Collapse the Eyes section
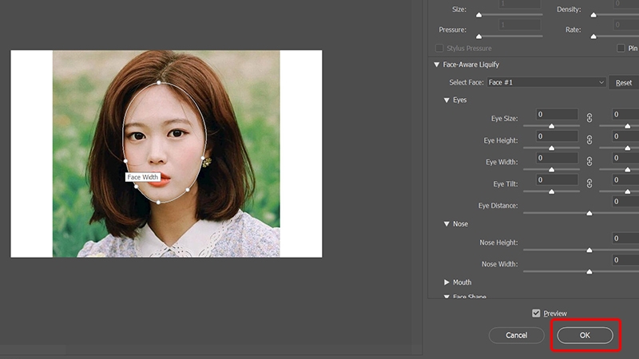Viewport: 639px width, 359px height. pos(447,101)
